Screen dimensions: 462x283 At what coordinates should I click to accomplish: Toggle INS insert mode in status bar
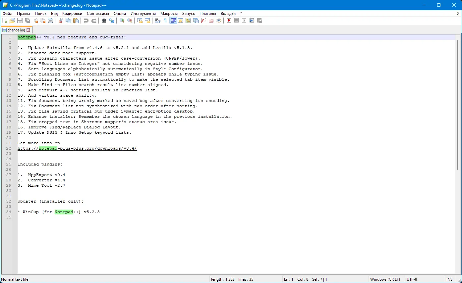[449, 279]
